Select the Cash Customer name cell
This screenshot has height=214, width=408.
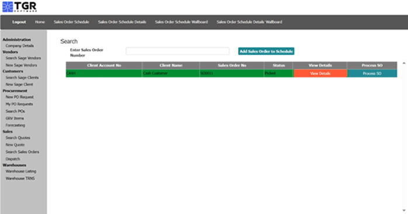[171, 73]
